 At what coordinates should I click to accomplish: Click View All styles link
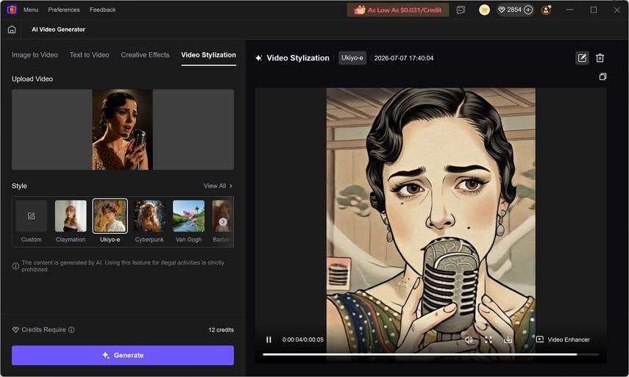(x=218, y=186)
